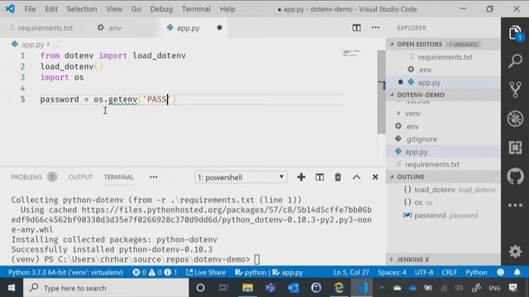Maximize the panel with up chevron
The height and width of the screenshot is (297, 529).
coord(356,177)
